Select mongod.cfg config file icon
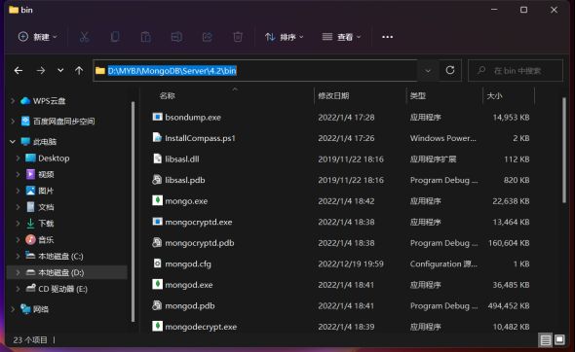The height and width of the screenshot is (352, 575). [x=157, y=264]
